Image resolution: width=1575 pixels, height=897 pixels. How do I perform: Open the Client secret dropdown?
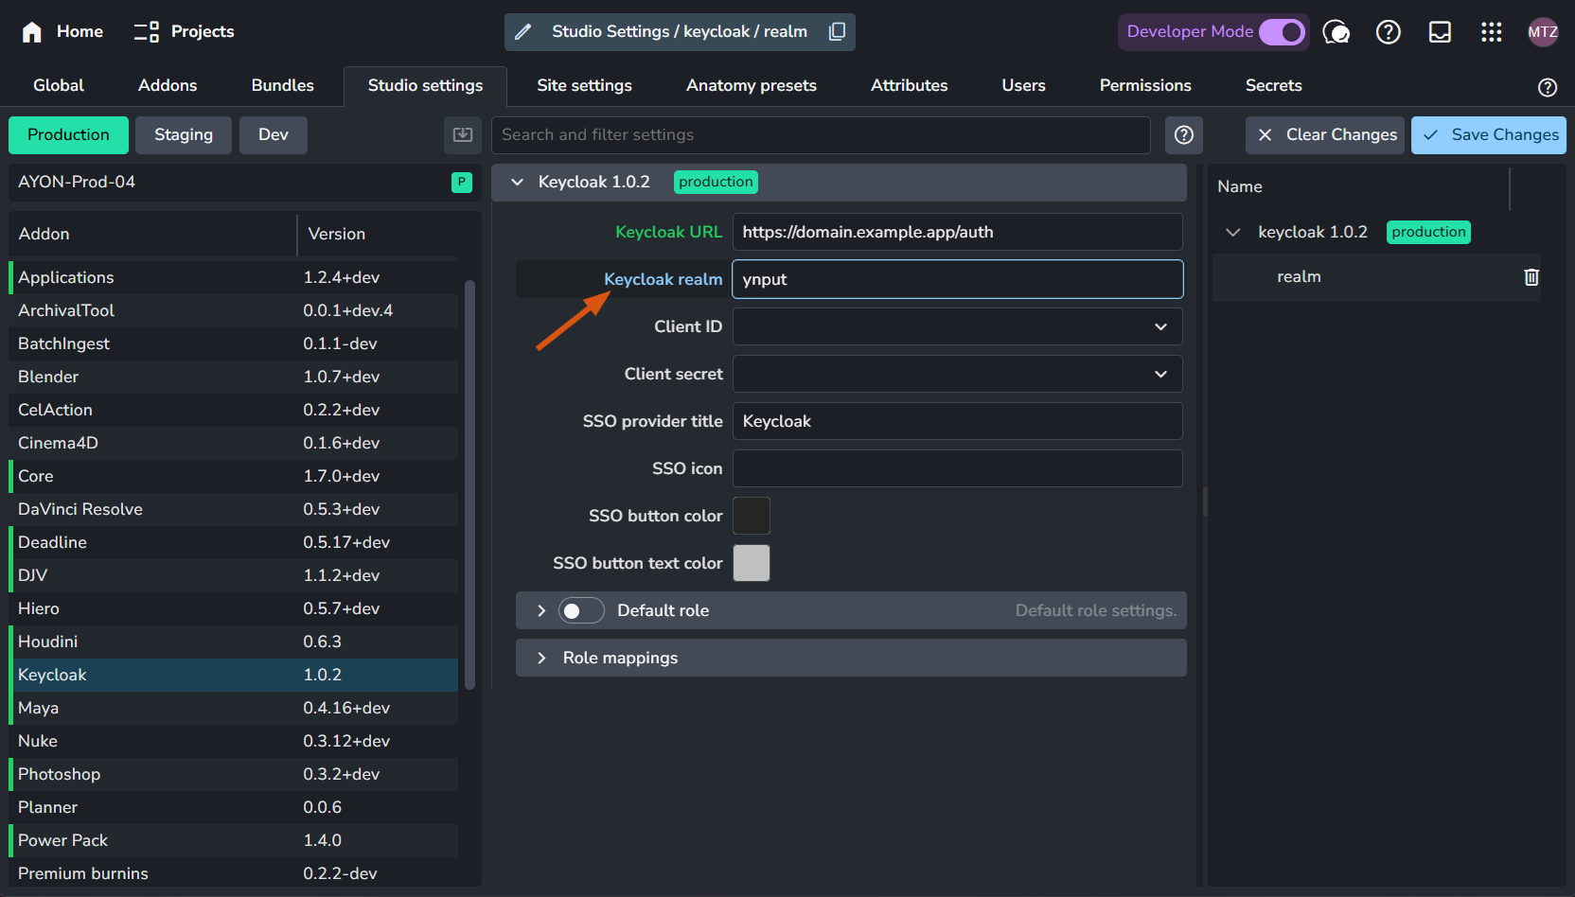pos(957,374)
